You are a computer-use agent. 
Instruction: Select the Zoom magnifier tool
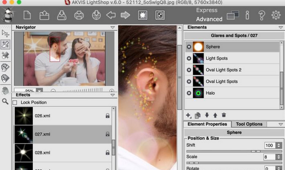point(5,101)
